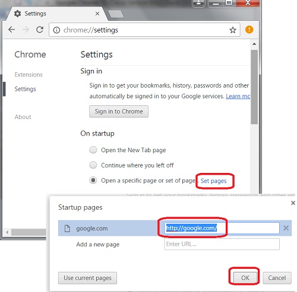The width and height of the screenshot is (297, 292).
Task: Close the Settings tab
Action: point(97,14)
